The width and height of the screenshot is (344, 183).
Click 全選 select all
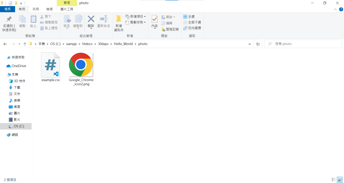coord(189,17)
